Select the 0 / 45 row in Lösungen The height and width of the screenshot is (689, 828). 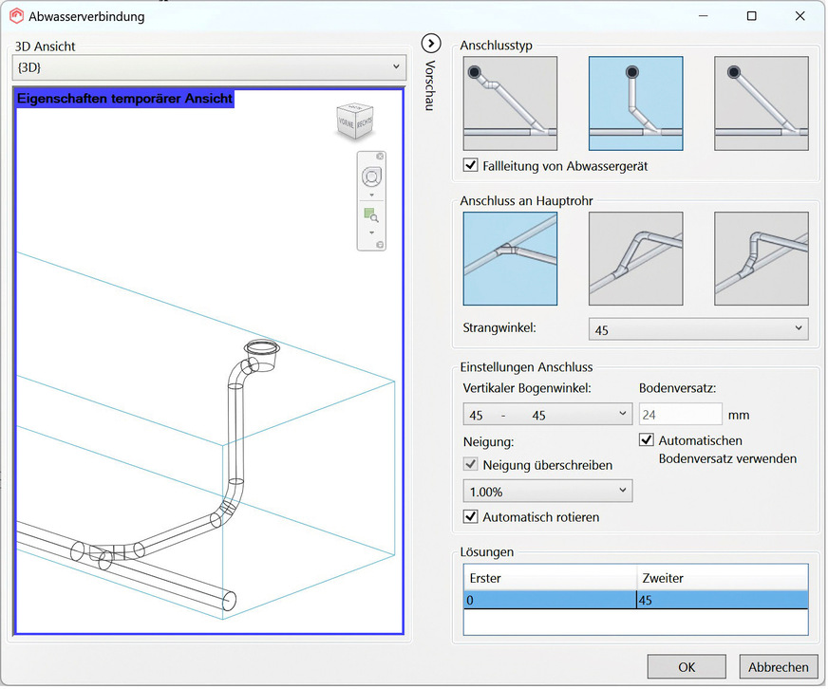click(634, 600)
